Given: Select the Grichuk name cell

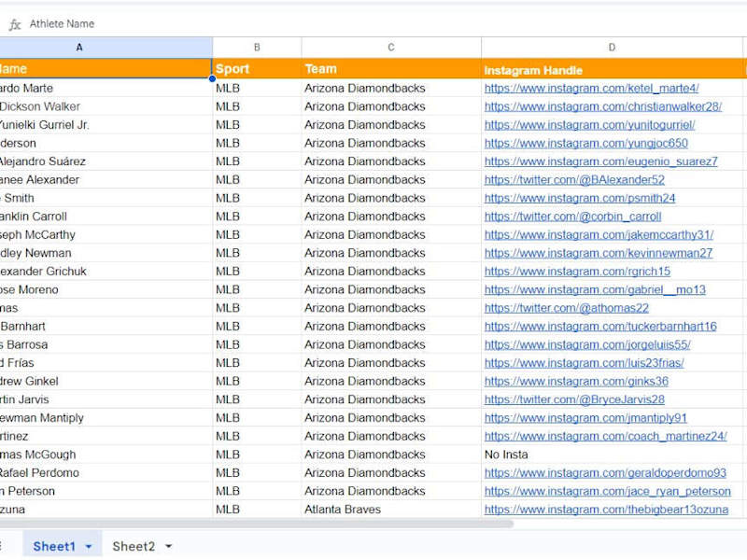Looking at the screenshot, I should click(106, 272).
